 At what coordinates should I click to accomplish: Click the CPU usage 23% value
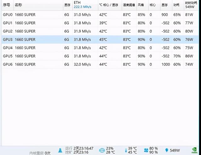(x=110, y=148)
